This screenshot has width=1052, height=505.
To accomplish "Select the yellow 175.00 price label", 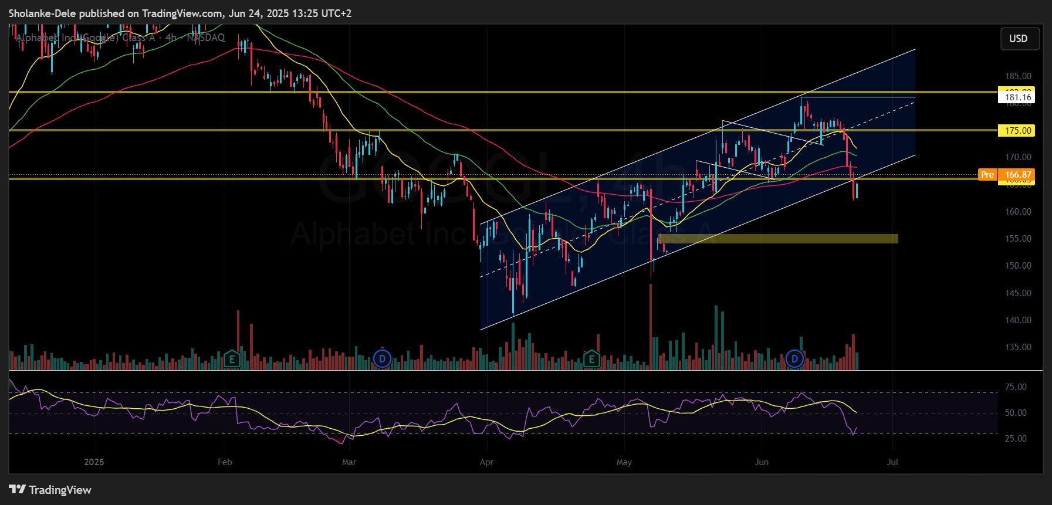I will [x=1017, y=131].
